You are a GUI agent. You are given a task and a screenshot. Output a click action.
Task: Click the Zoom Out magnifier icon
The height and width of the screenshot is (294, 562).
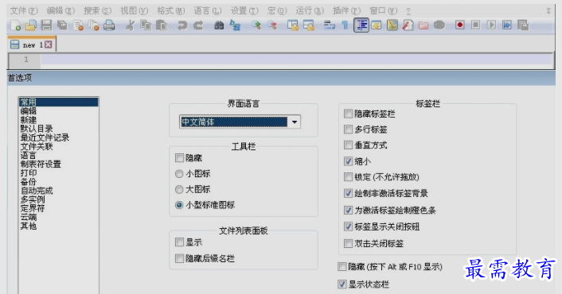272,25
